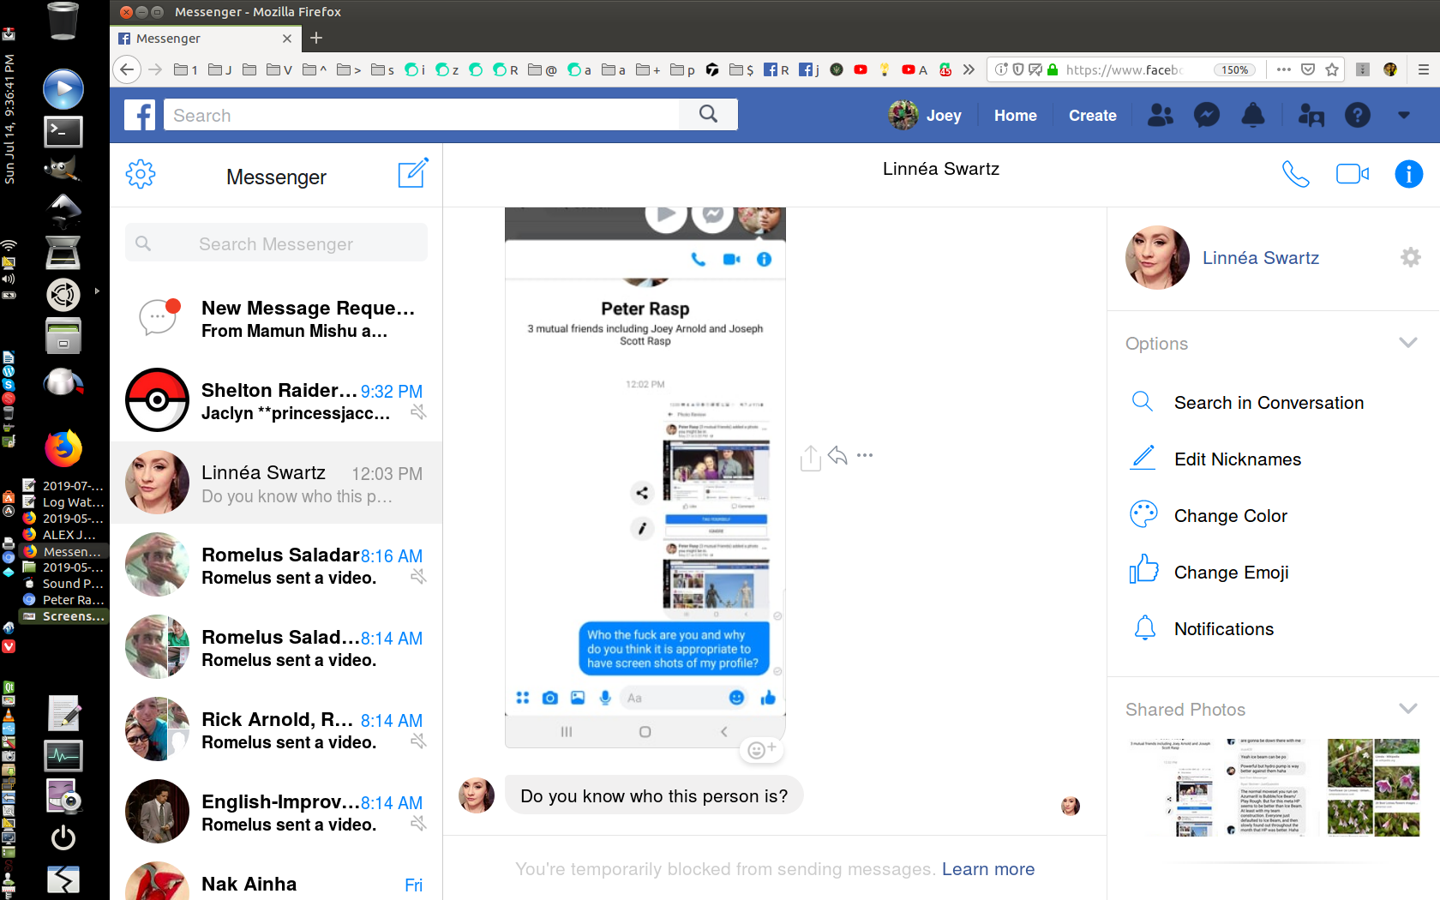This screenshot has width=1440, height=900.
Task: Open the Trash icon on the dock
Action: (63, 21)
